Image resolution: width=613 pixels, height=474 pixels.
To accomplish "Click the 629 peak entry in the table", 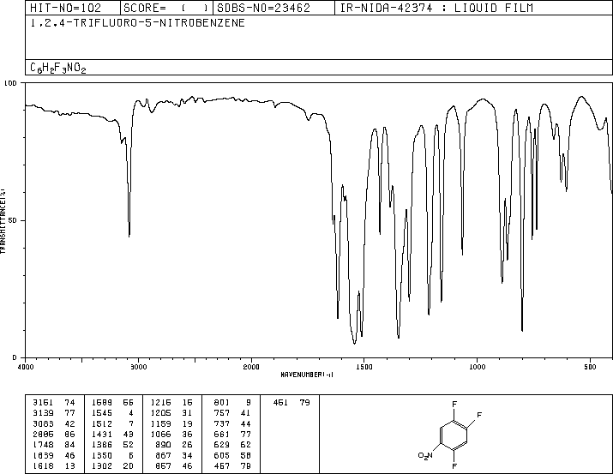I will pos(232,445).
